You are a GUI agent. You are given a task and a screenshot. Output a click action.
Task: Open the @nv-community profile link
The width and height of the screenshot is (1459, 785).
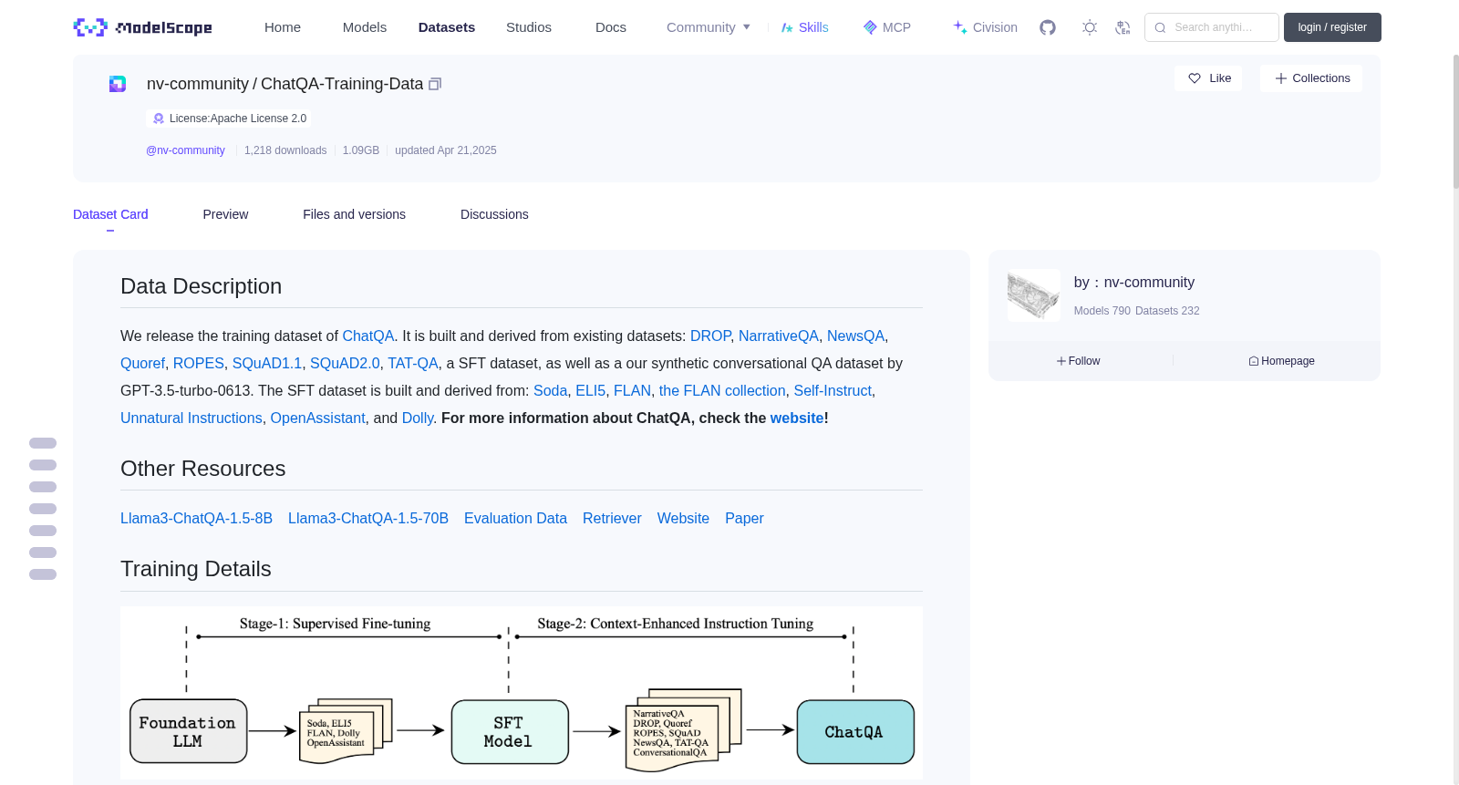tap(186, 150)
